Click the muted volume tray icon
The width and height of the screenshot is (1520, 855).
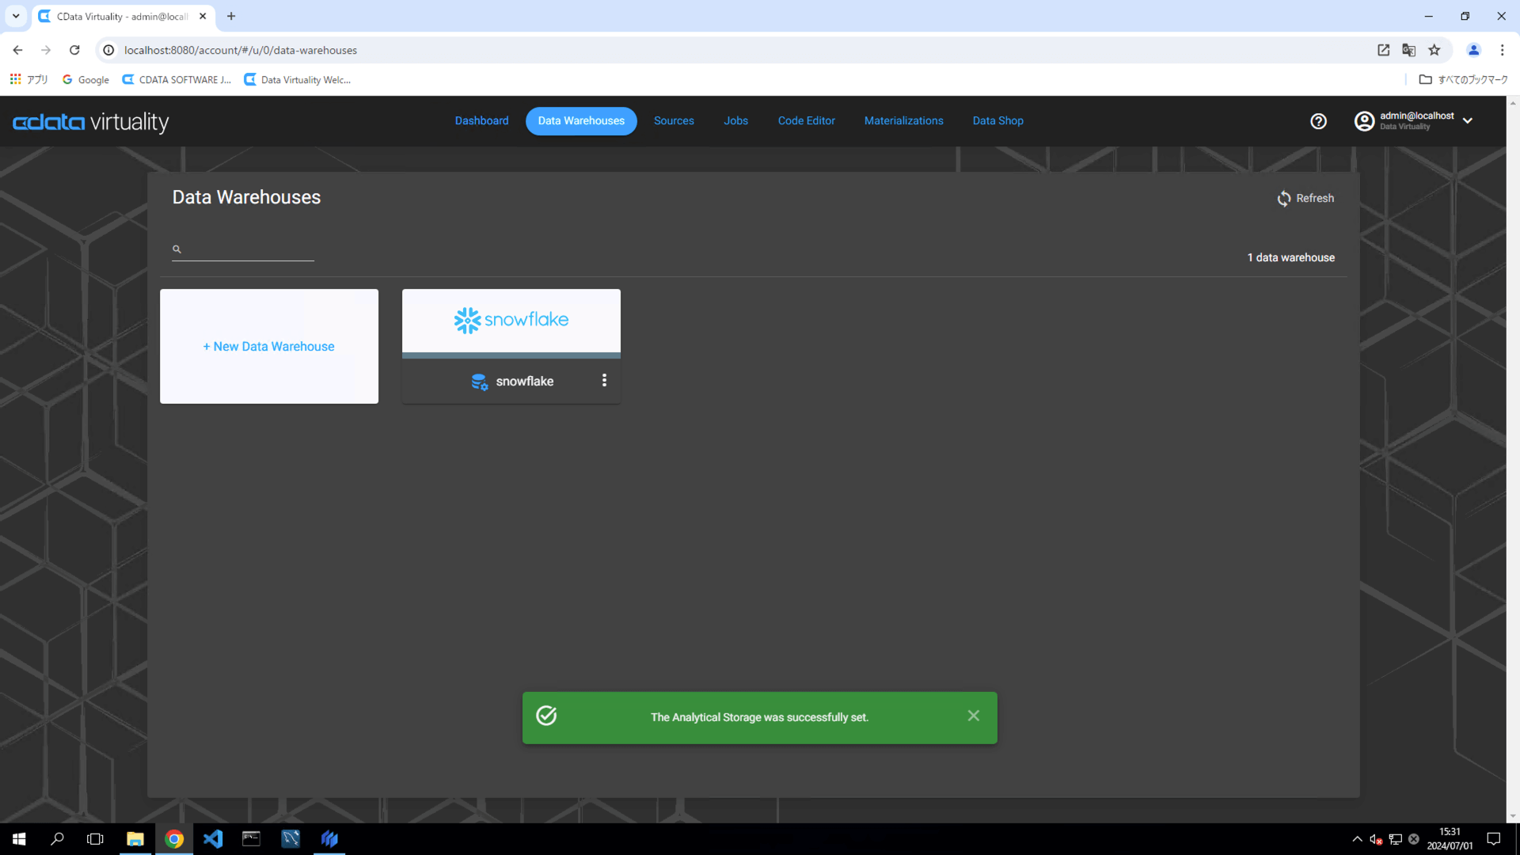click(1376, 839)
